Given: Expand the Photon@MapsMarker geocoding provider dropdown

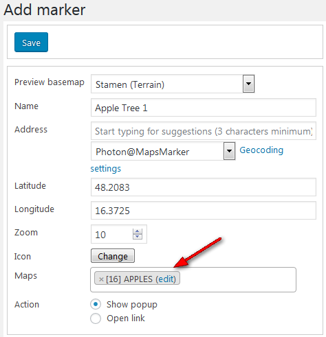Looking at the screenshot, I should click(229, 151).
